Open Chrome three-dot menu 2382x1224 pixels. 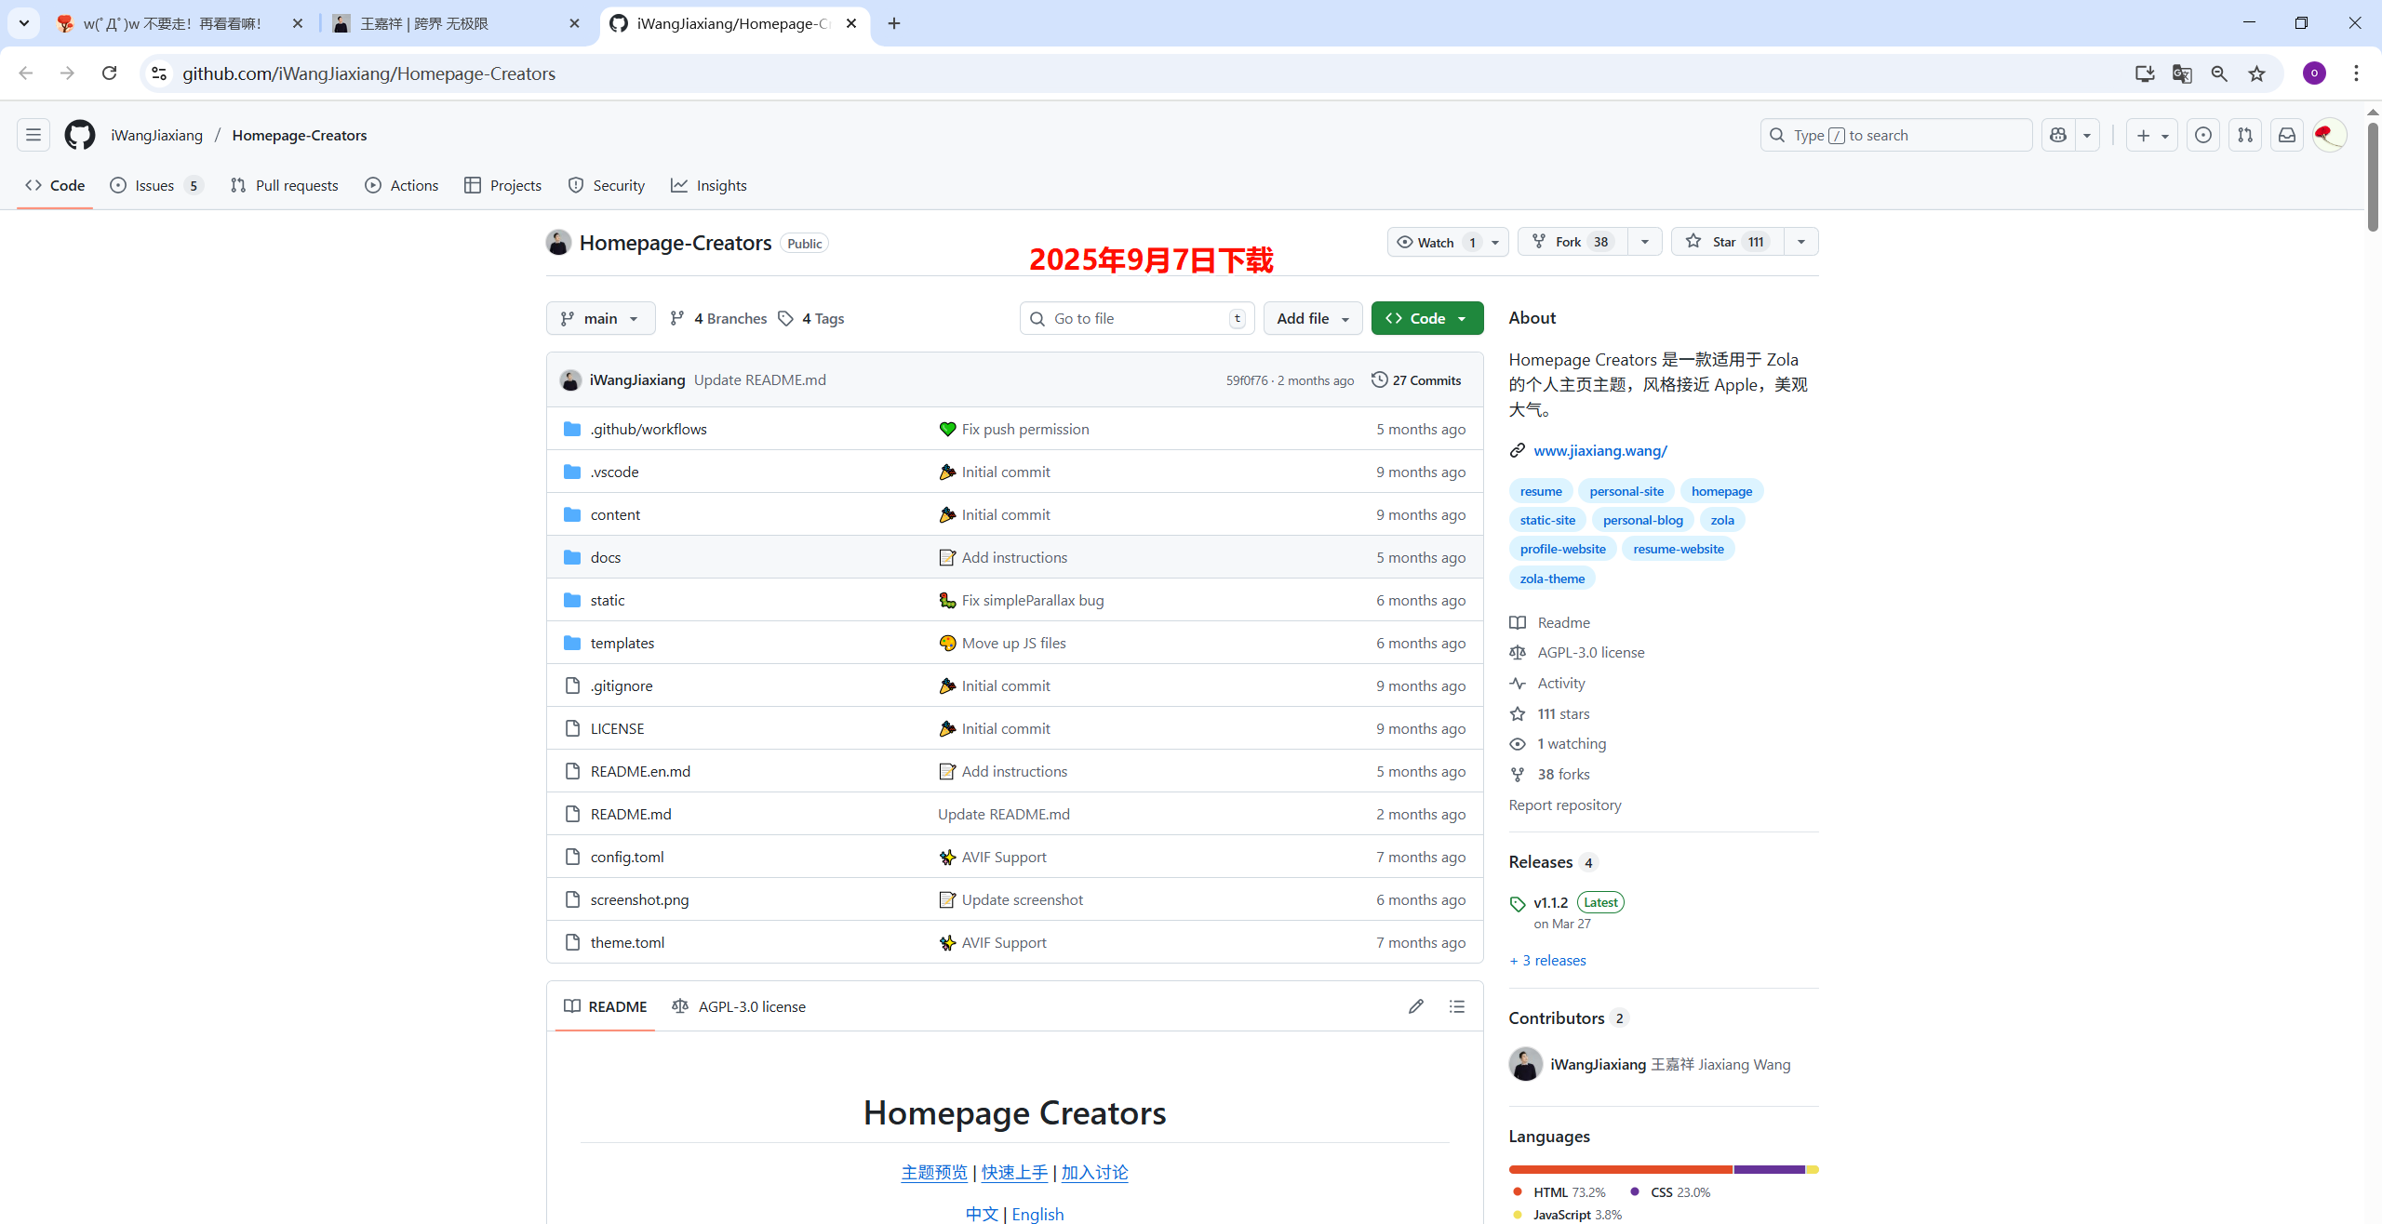[x=2357, y=73]
